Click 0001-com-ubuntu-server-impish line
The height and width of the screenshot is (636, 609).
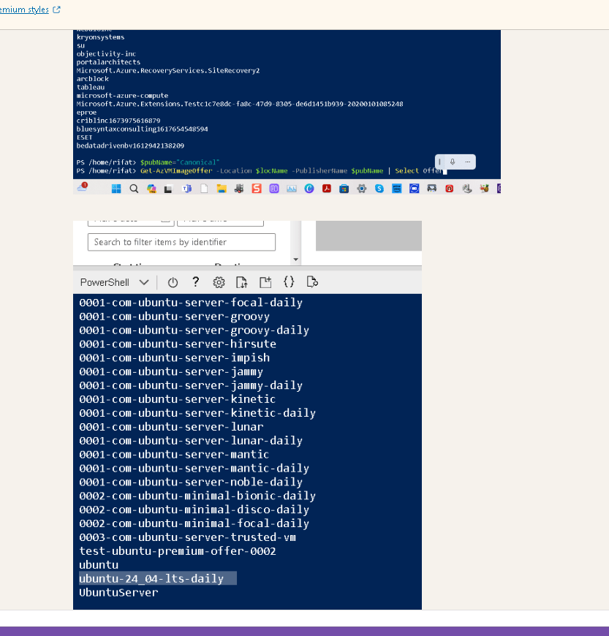(175, 357)
